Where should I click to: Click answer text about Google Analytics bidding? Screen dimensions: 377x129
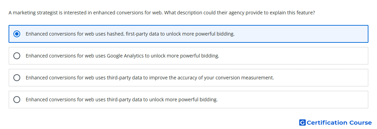(x=122, y=56)
